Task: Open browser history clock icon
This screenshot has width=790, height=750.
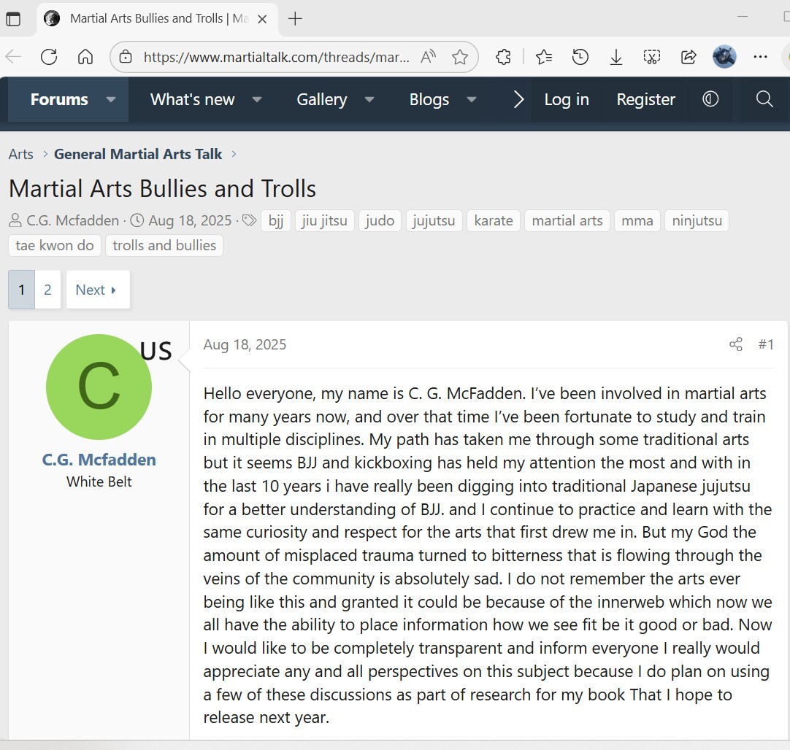Action: [x=580, y=57]
